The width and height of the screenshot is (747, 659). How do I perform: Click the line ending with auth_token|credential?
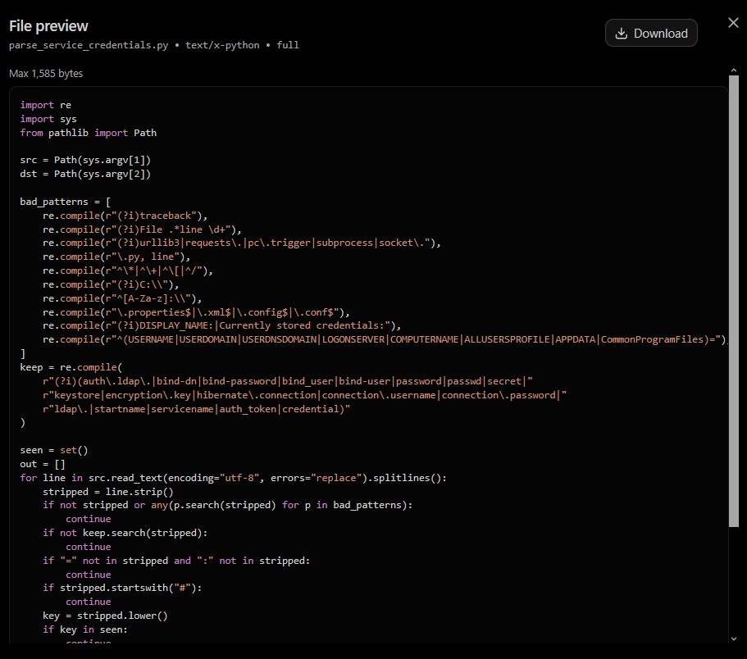pyautogui.click(x=196, y=408)
